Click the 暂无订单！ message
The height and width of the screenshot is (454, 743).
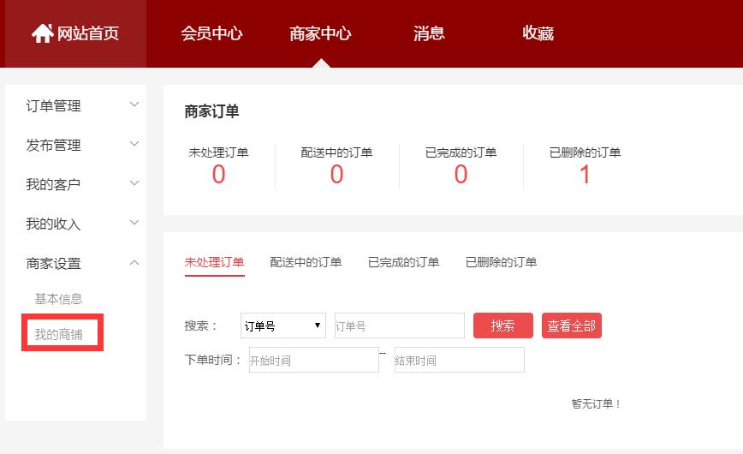tap(596, 403)
